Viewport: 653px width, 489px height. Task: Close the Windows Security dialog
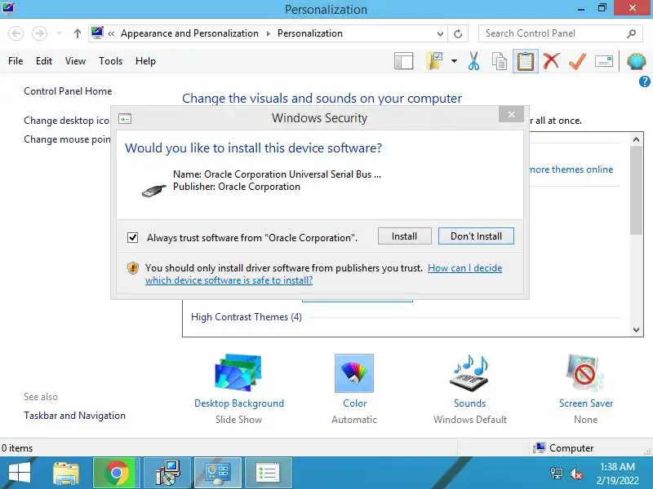[512, 114]
